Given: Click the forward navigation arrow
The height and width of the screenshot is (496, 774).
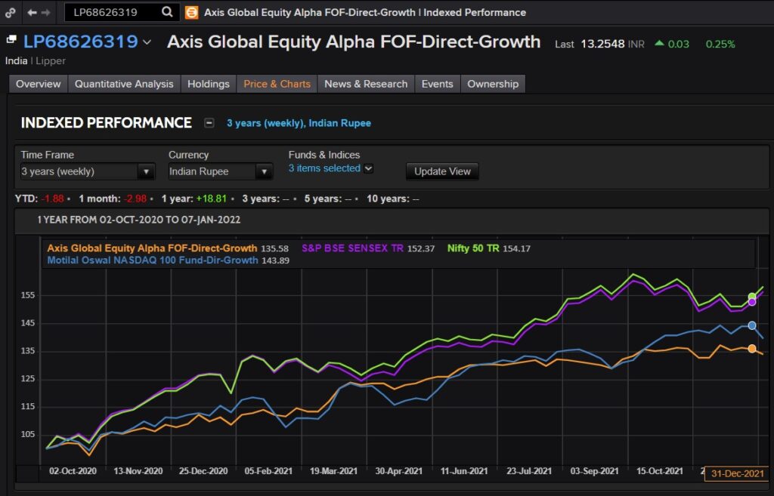Looking at the screenshot, I should click(47, 12).
